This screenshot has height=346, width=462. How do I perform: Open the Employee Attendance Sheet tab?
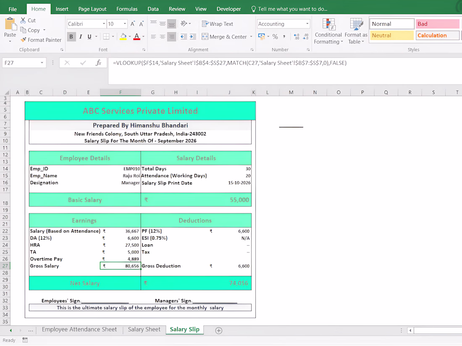click(x=79, y=330)
